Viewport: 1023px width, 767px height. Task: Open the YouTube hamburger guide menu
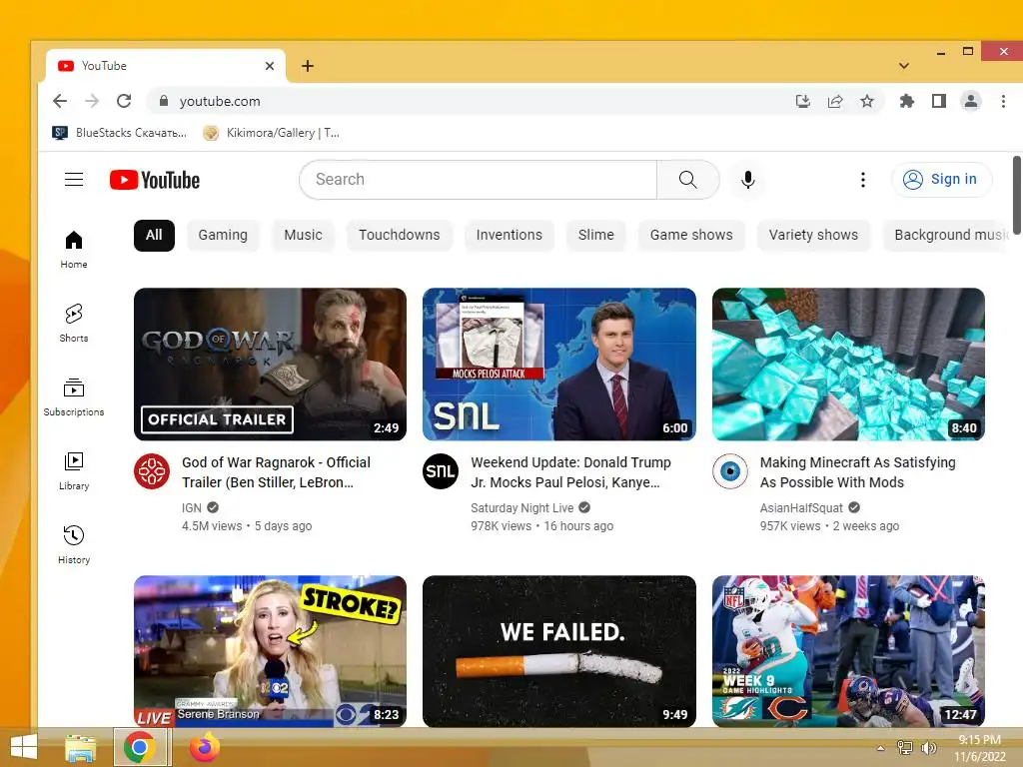(x=74, y=180)
